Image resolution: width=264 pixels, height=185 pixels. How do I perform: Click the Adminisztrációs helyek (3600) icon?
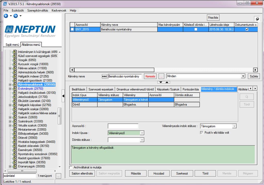click(x=15, y=72)
